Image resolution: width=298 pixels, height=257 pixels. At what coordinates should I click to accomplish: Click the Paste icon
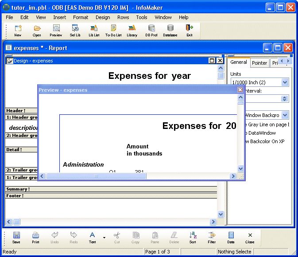pos(155,238)
